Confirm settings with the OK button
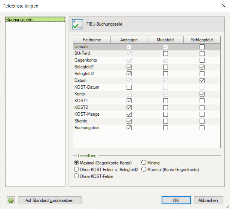This screenshot has width=230, height=209. [176, 200]
